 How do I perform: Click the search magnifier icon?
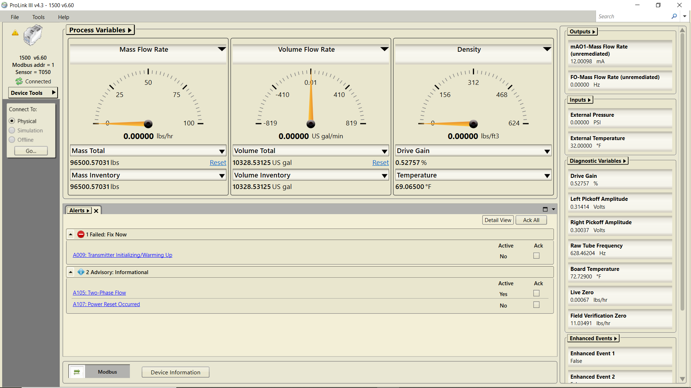[x=674, y=16]
